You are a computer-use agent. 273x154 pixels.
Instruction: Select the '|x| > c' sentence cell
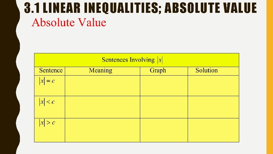[x=49, y=130]
